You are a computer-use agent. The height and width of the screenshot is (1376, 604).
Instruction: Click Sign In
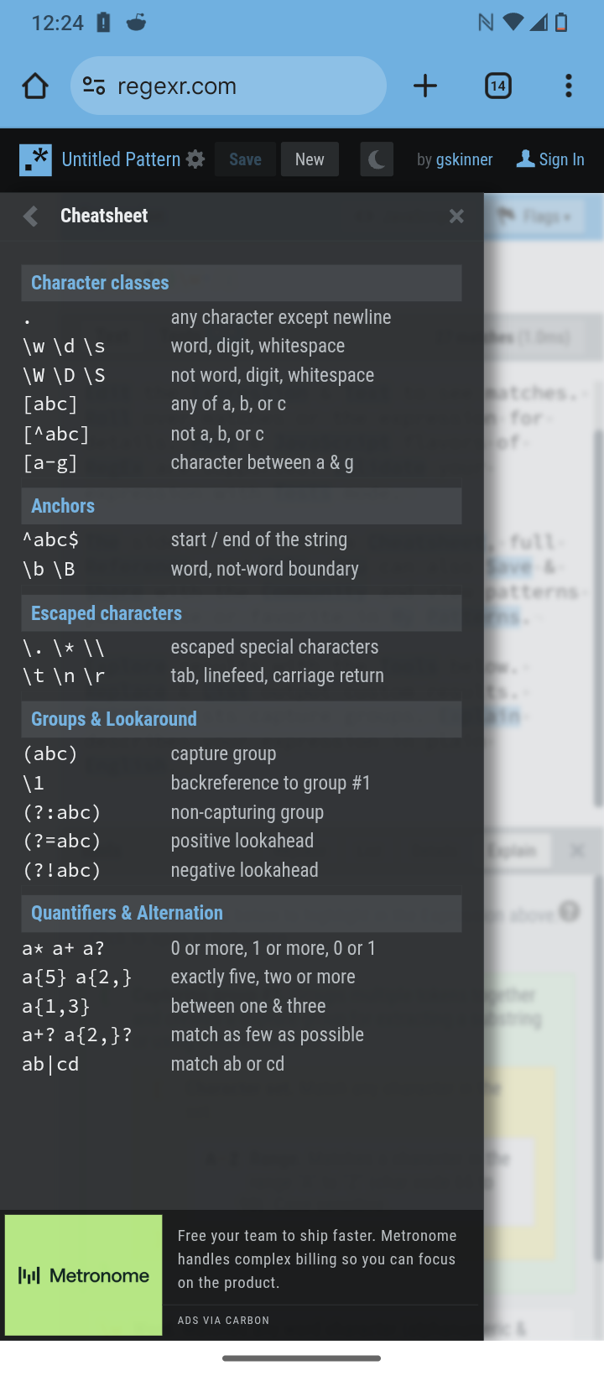[x=551, y=159]
